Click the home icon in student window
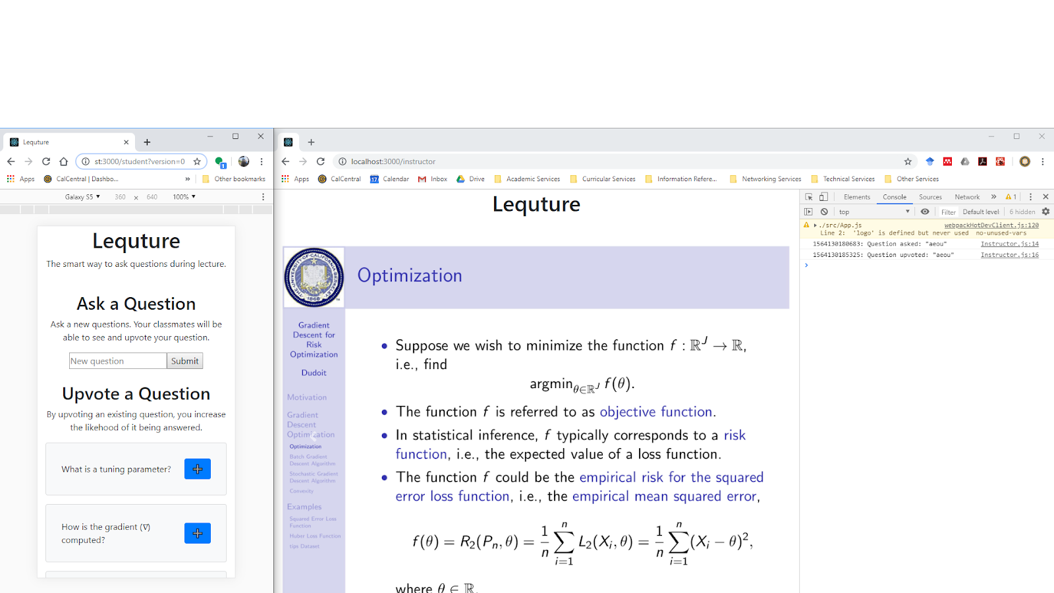Viewport: 1054px width, 593px height. coord(63,161)
